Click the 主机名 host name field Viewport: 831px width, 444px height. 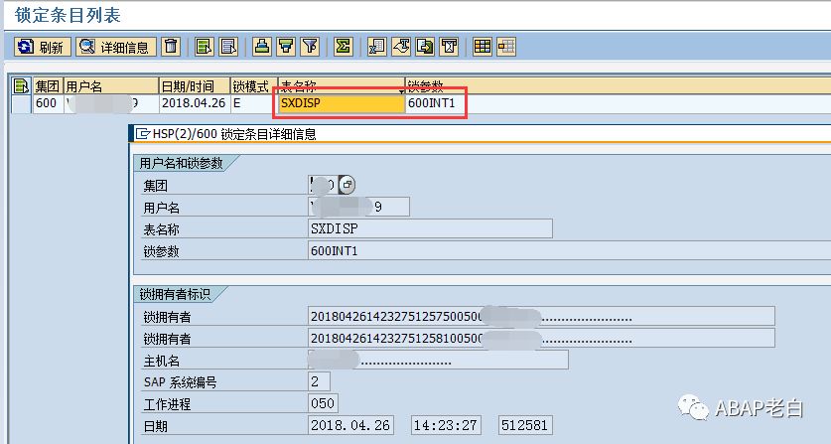click(438, 361)
